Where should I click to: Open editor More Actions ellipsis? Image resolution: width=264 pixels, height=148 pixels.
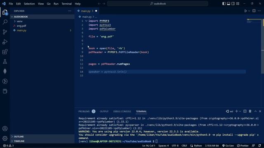coord(259,11)
